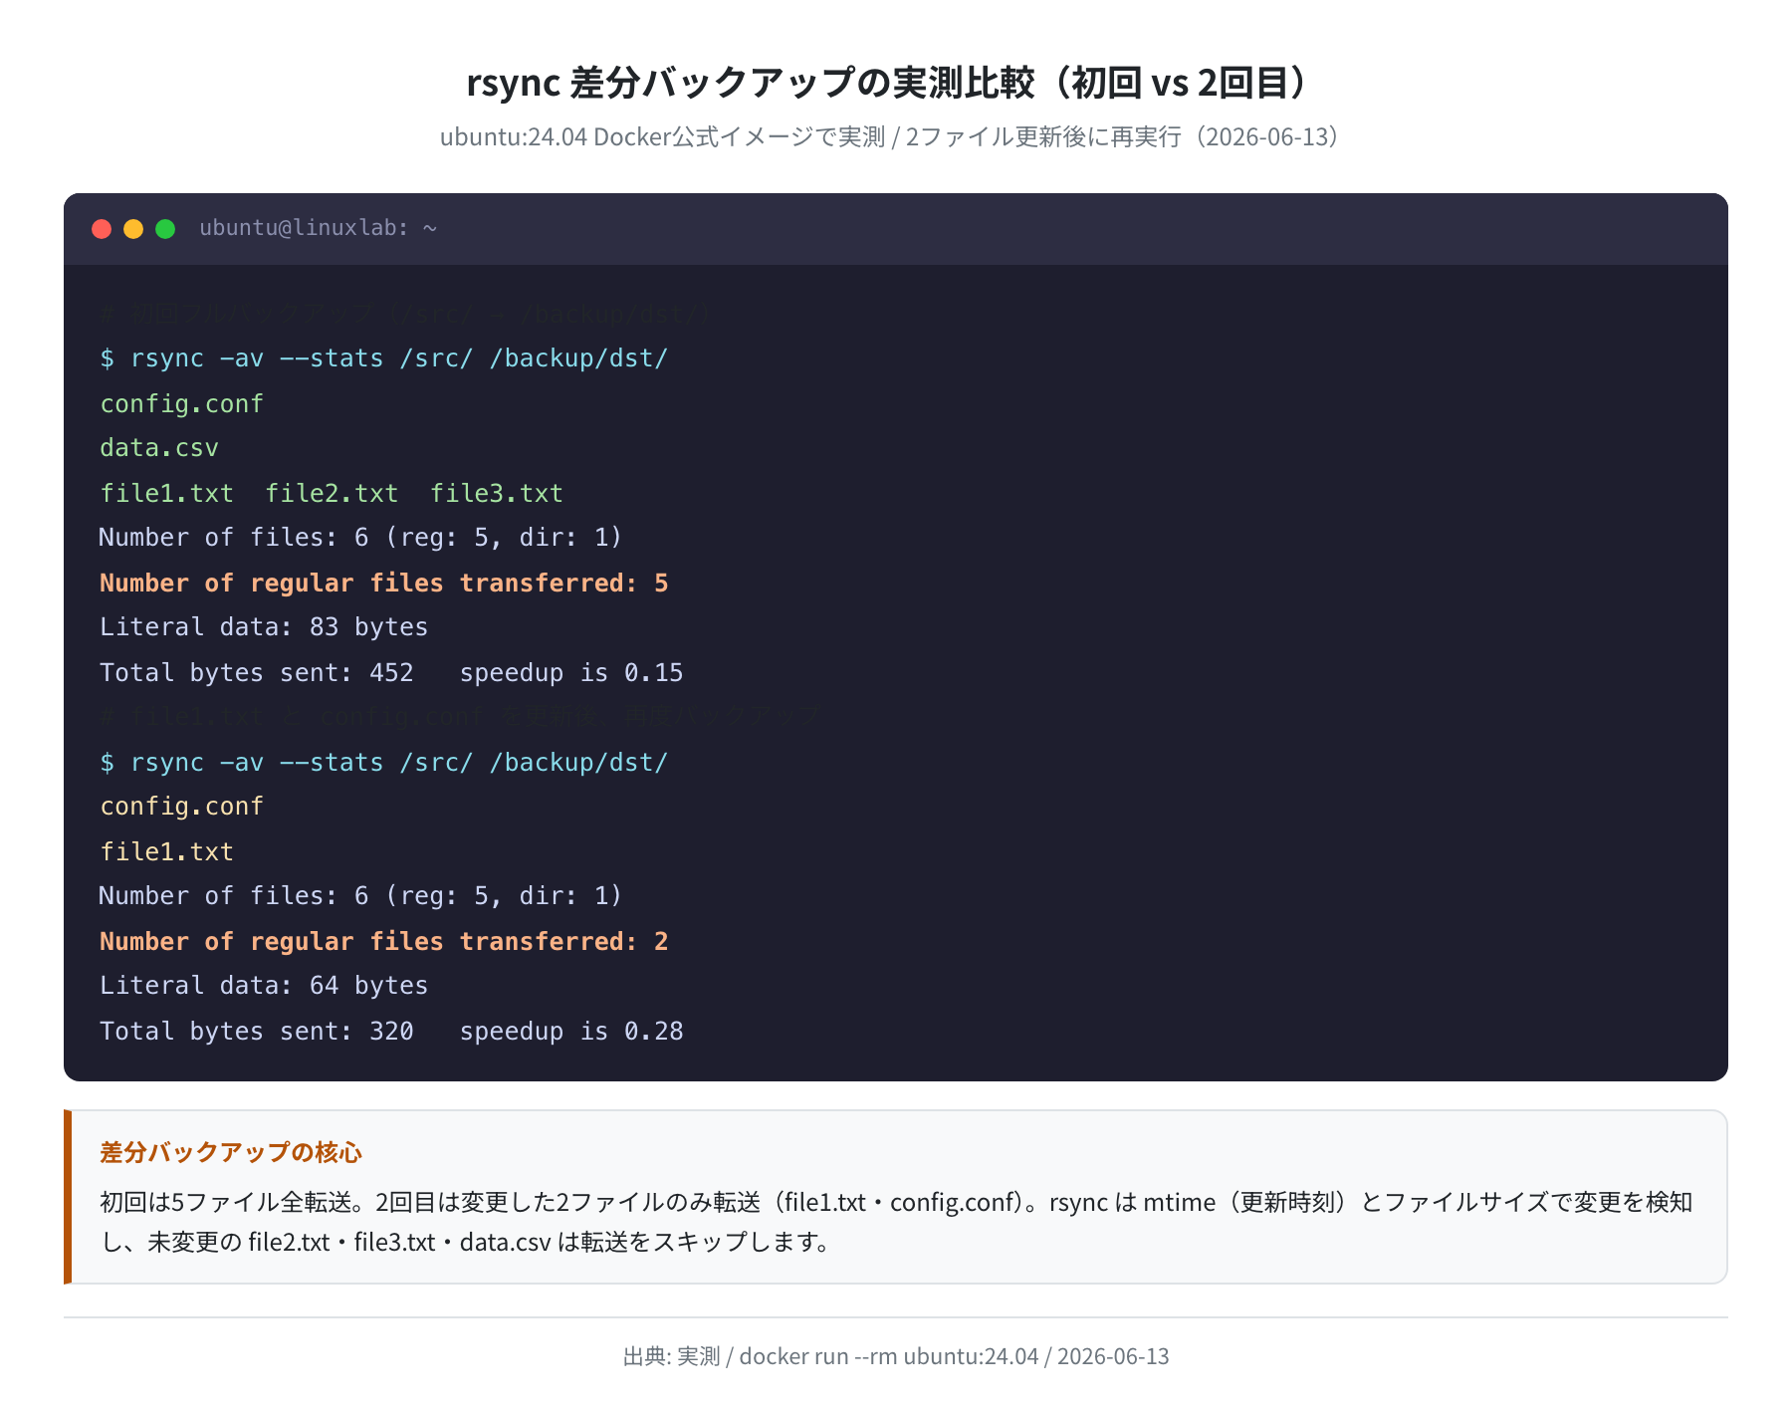Select the terminal title 'ubuntu@linuxlab: ~'
Viewport: 1792px width, 1410px height.
pyautogui.click(x=319, y=228)
